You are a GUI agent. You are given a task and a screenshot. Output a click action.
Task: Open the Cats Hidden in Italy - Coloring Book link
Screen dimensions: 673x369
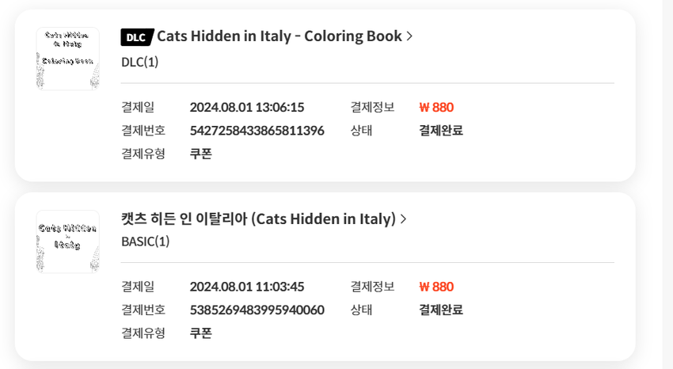click(279, 36)
